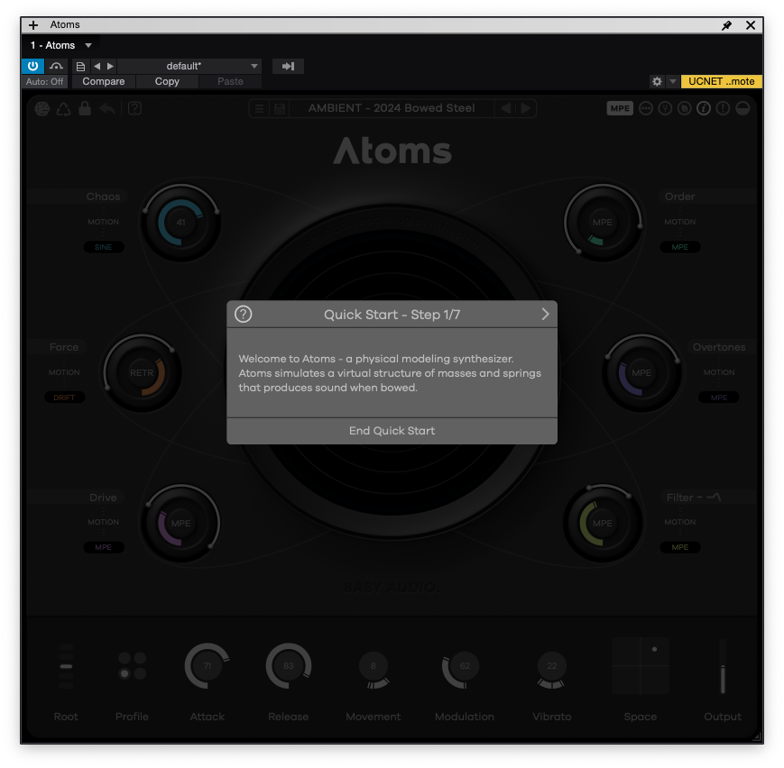This screenshot has width=784, height=768.
Task: Click the Paste button
Action: pos(230,81)
